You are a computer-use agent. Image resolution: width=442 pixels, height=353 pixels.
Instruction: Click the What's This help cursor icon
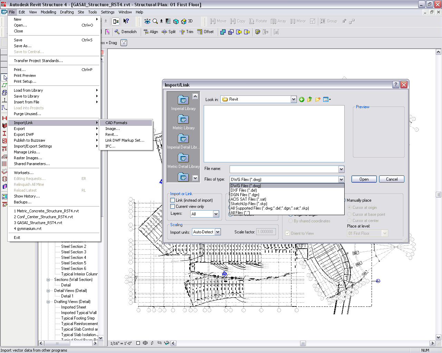(126, 21)
